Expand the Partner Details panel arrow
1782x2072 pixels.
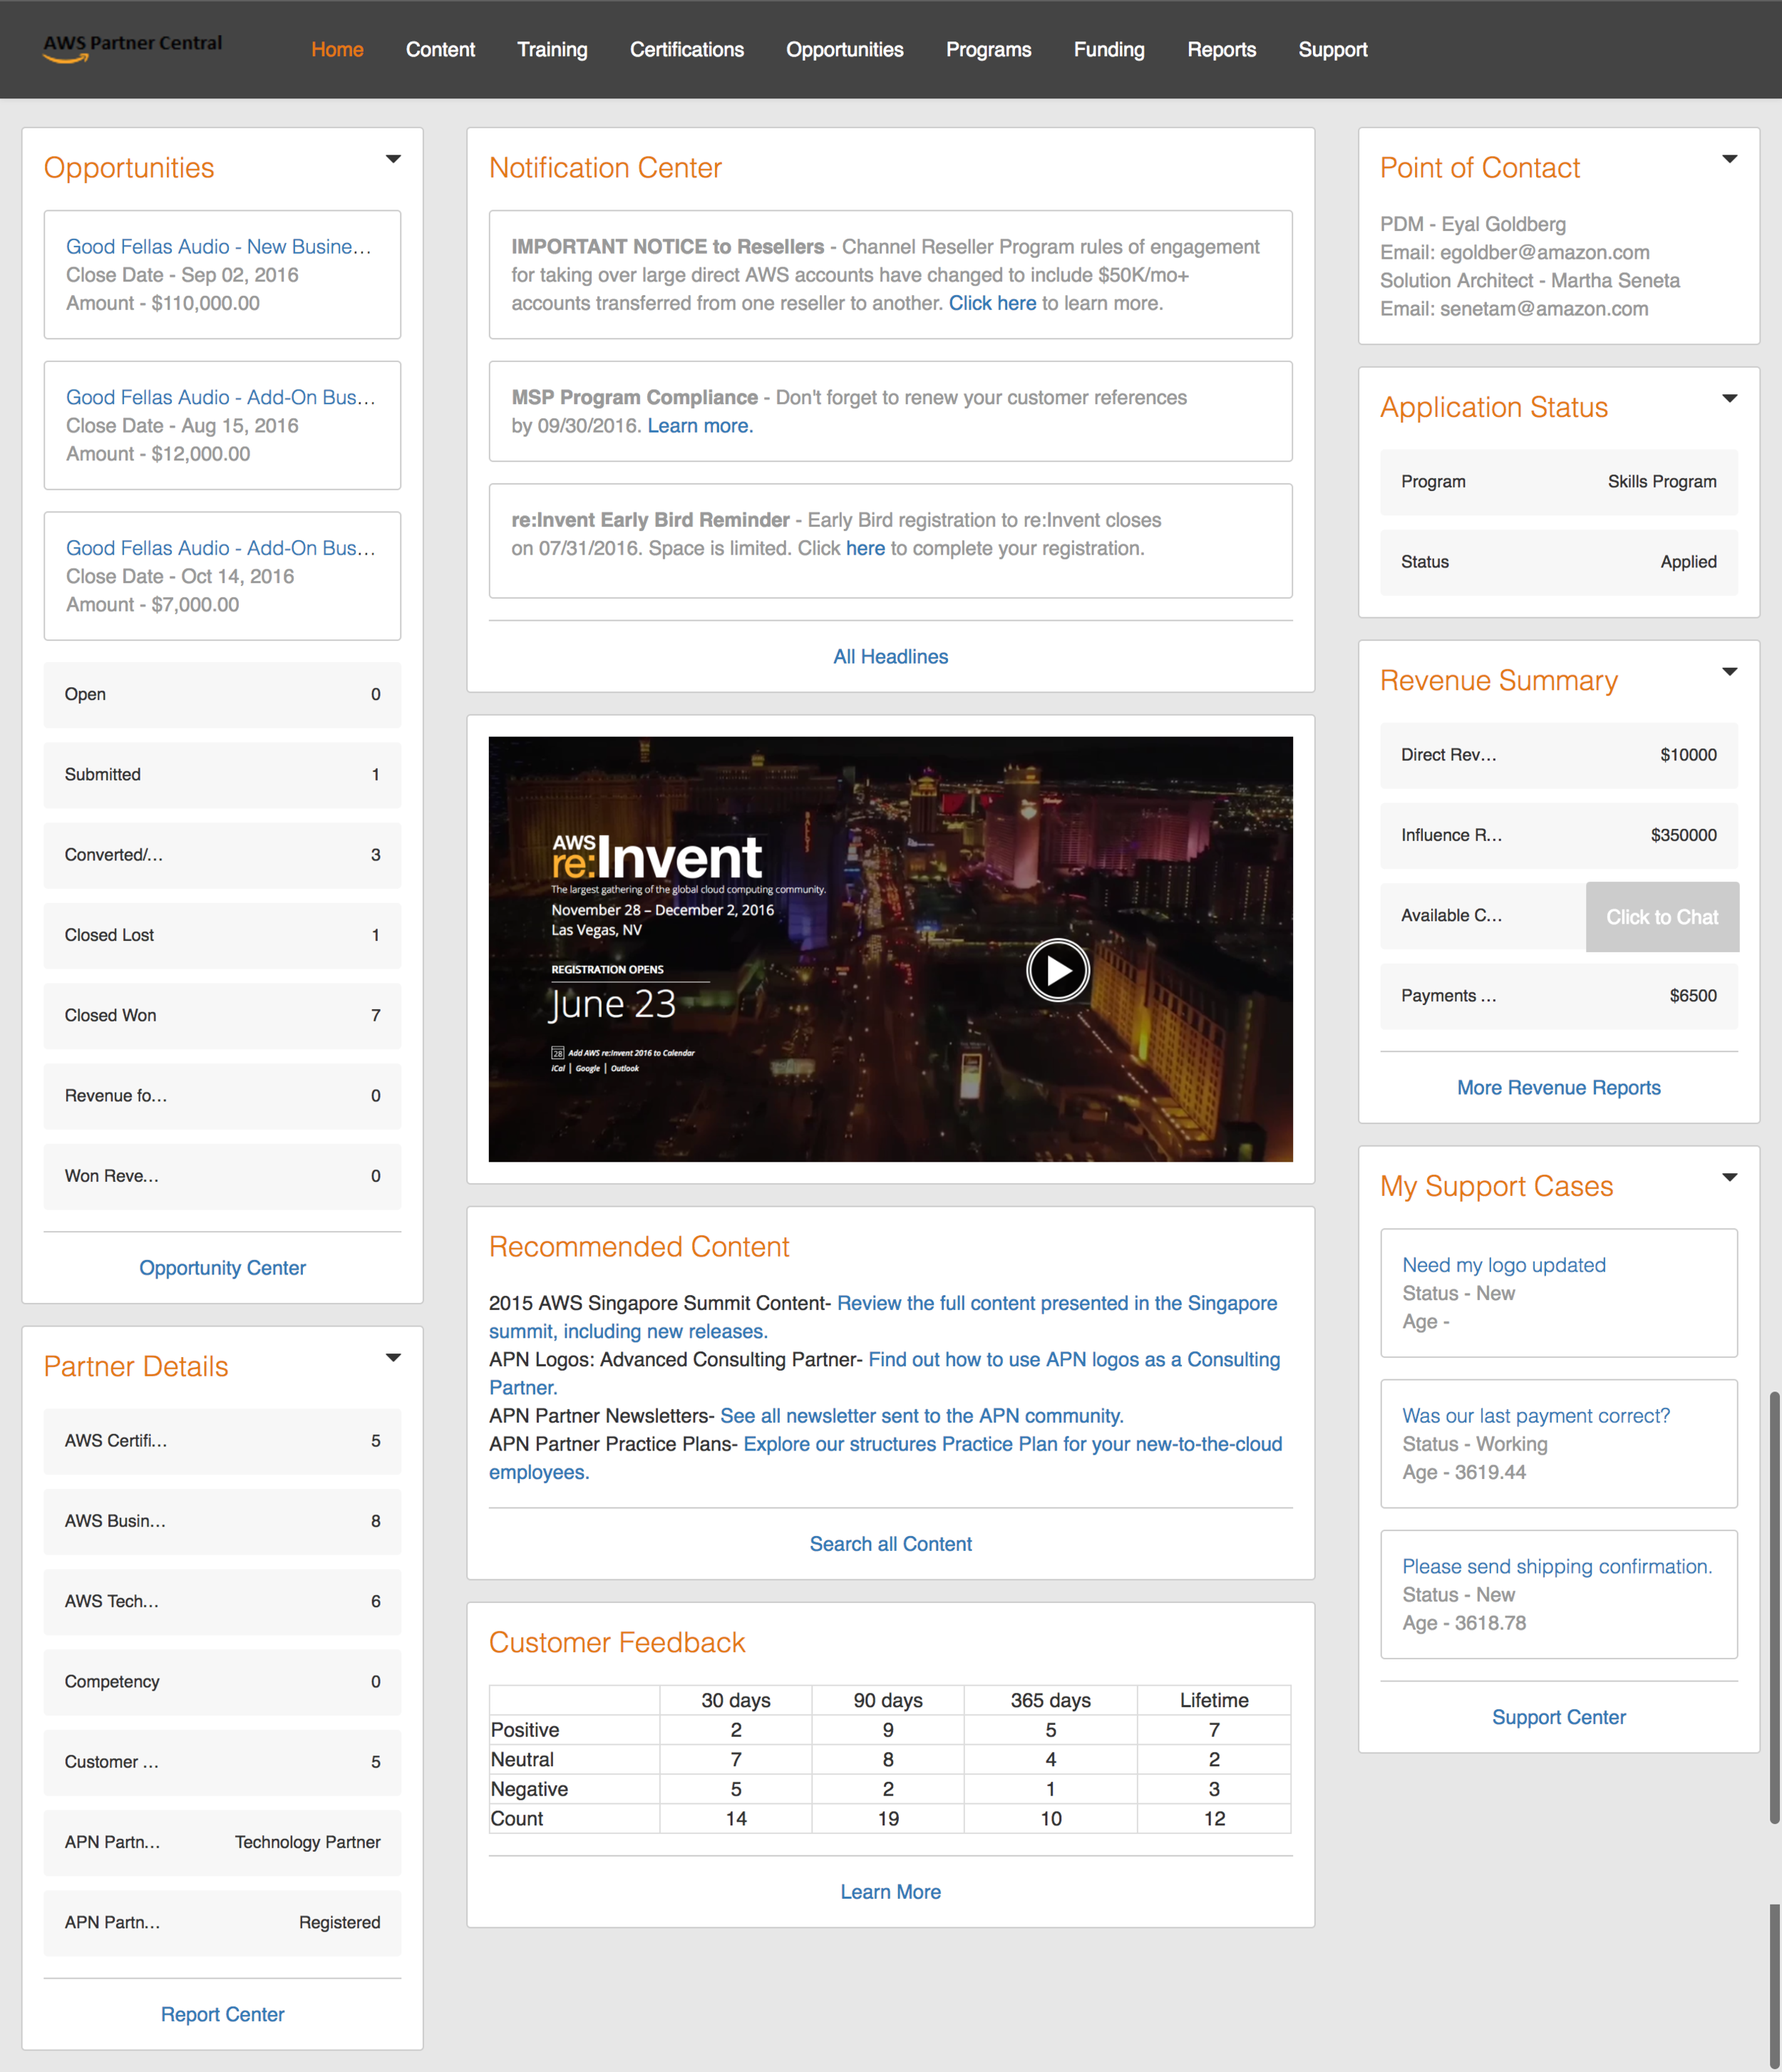click(x=393, y=1358)
